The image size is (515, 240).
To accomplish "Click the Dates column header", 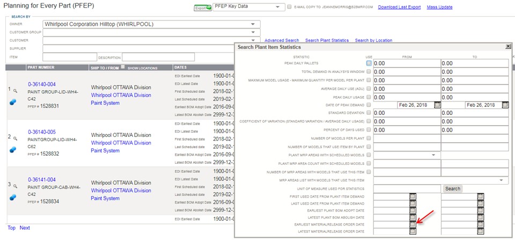I will click(x=180, y=68).
